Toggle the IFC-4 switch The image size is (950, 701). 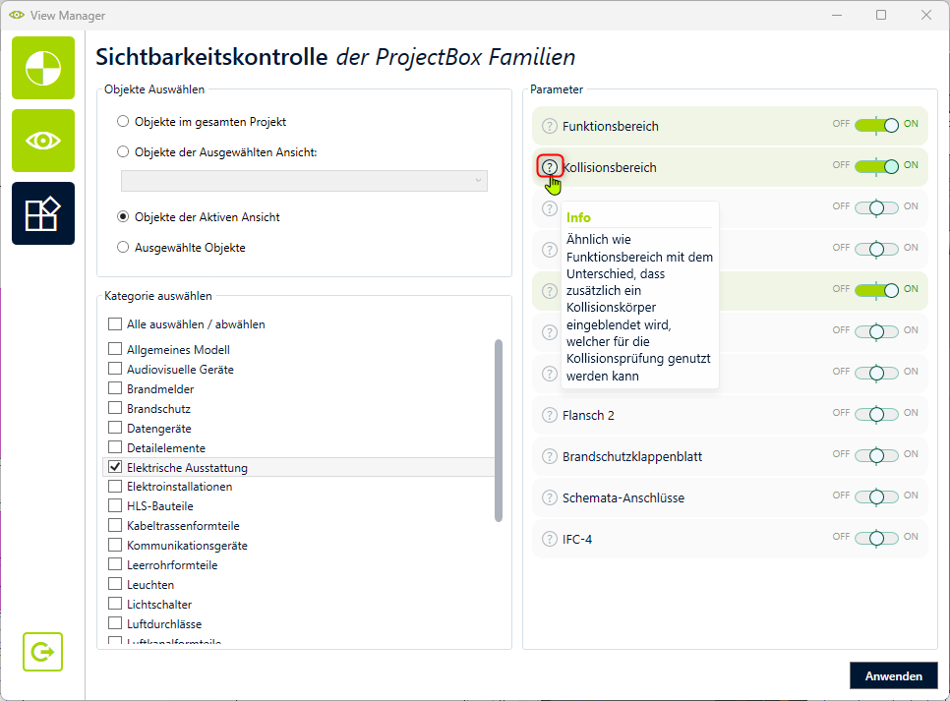click(x=876, y=538)
